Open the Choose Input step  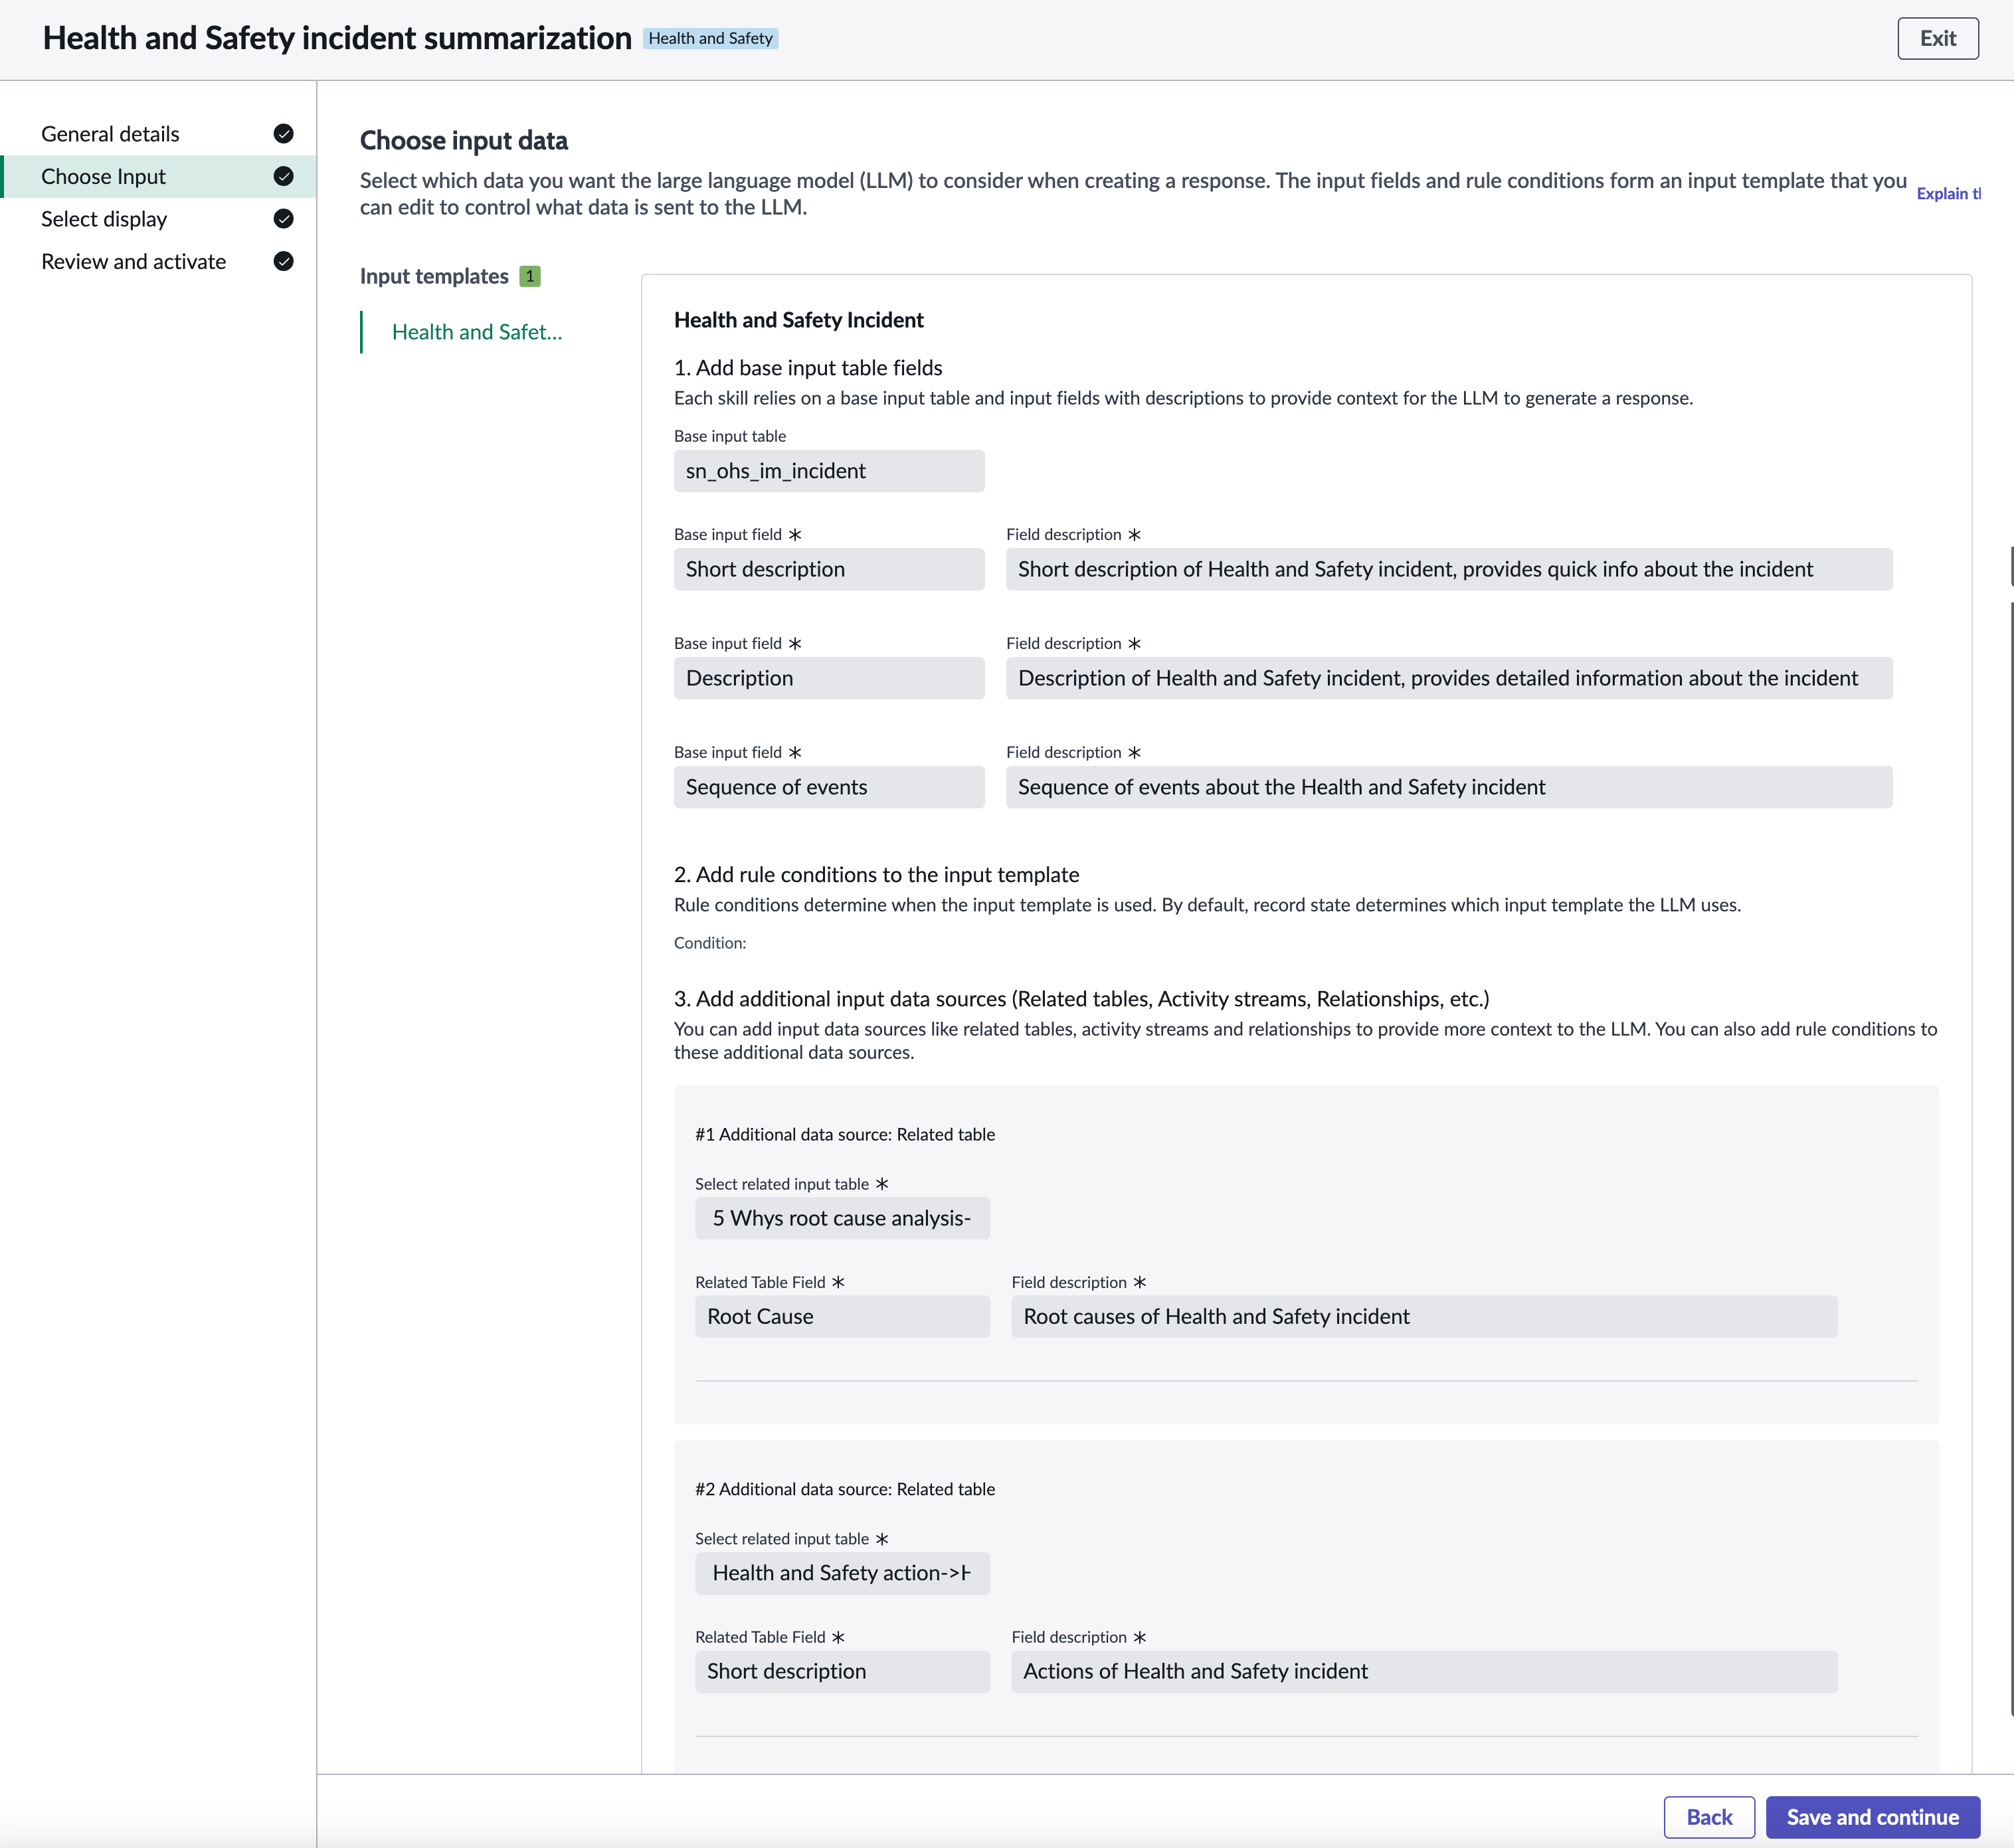pos(159,176)
